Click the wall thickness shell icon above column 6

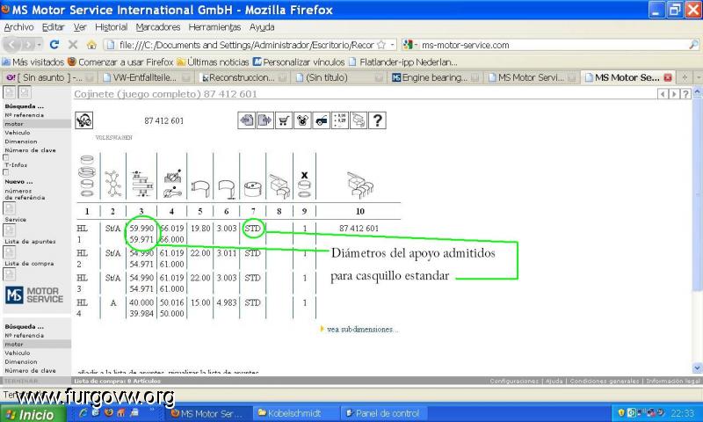tap(227, 189)
